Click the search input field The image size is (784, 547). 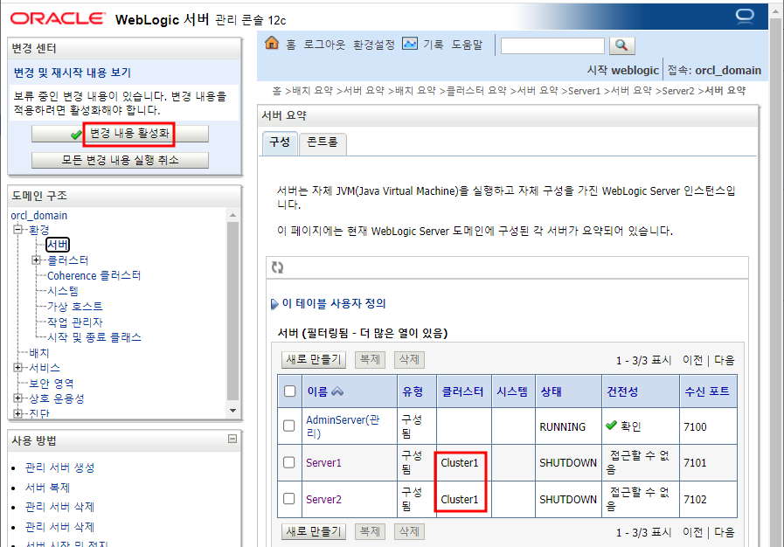point(552,46)
